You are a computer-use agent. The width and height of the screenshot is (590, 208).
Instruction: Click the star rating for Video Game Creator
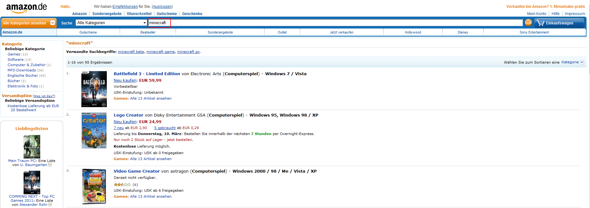(x=122, y=185)
